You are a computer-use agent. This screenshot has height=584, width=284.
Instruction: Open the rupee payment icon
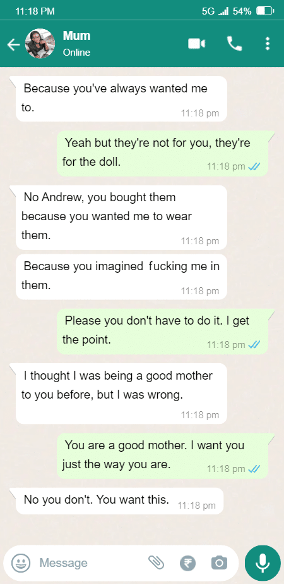(x=187, y=562)
